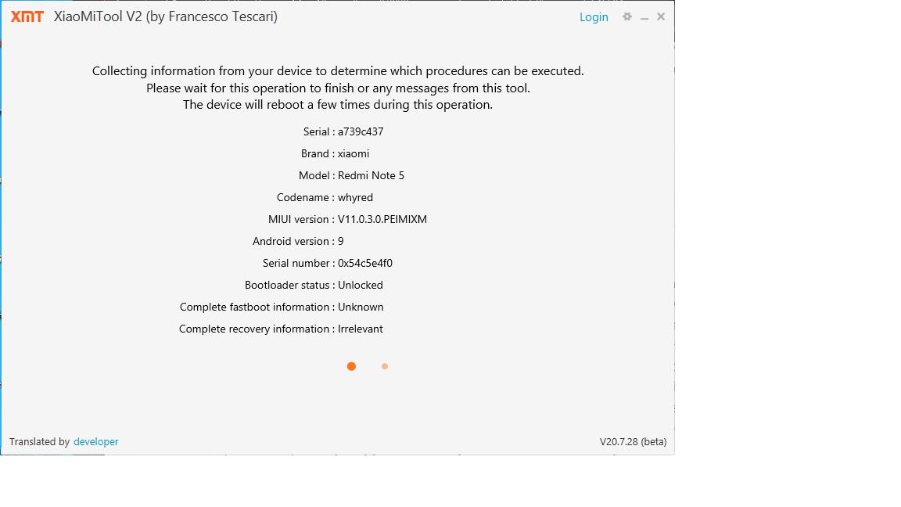Minimize the XiaoMiTool window
Viewport: 901px width, 507px height.
pyautogui.click(x=644, y=17)
